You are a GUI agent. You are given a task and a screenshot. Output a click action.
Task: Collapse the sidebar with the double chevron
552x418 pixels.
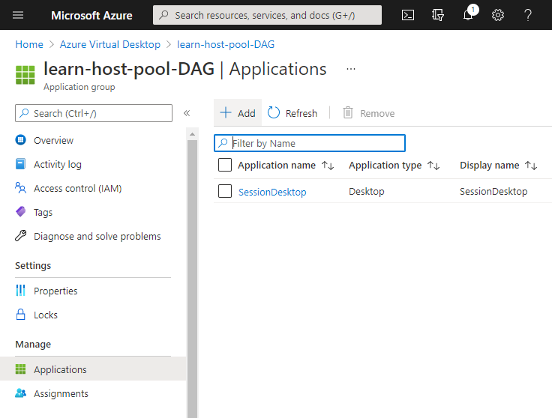click(x=187, y=113)
